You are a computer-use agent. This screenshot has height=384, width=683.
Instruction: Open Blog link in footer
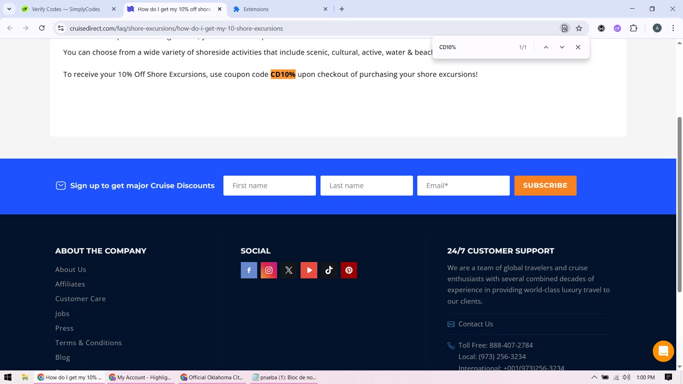(62, 357)
